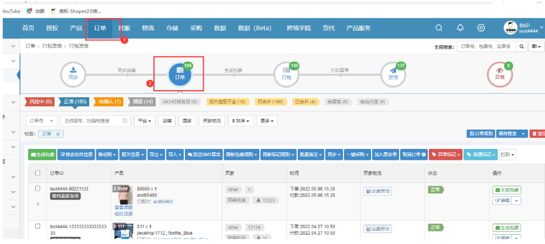
Task: Open the 地图 maps bookmark
Action: (x=35, y=11)
